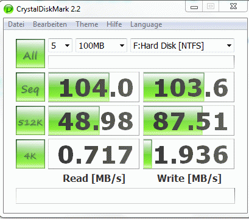Image resolution: width=249 pixels, height=219 pixels.
Task: Select the 4K read result 0.717
Action: point(94,154)
